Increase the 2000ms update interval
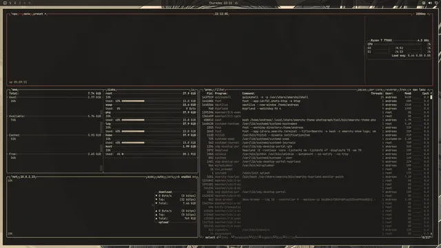 tap(428, 14)
